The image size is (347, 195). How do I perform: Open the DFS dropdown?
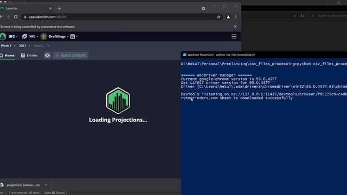tap(13, 36)
